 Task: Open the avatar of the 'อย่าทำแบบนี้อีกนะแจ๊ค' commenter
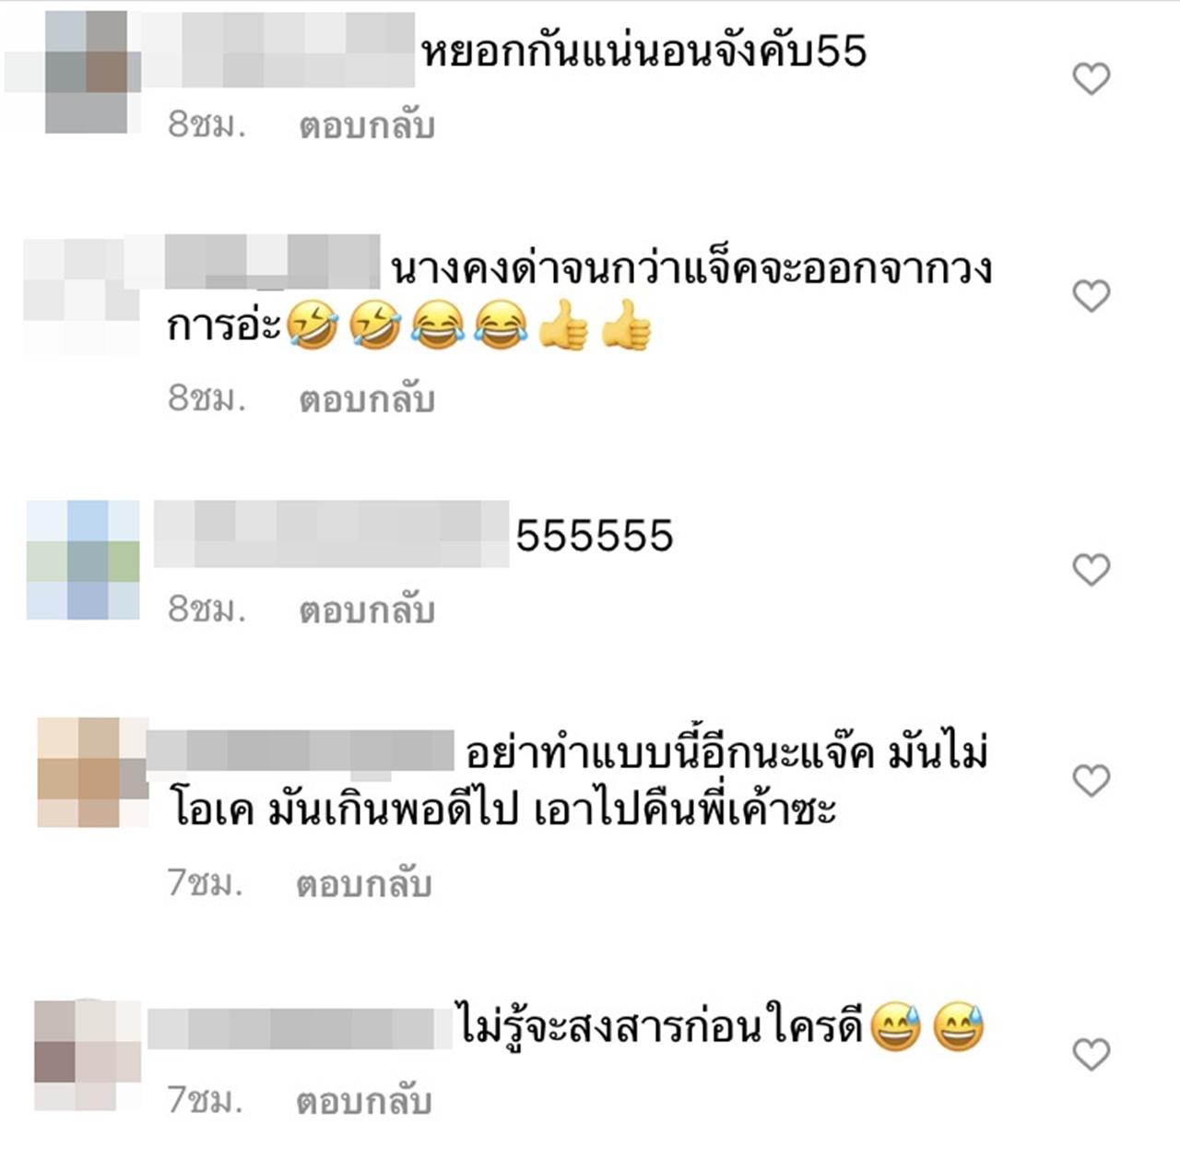pos(92,773)
